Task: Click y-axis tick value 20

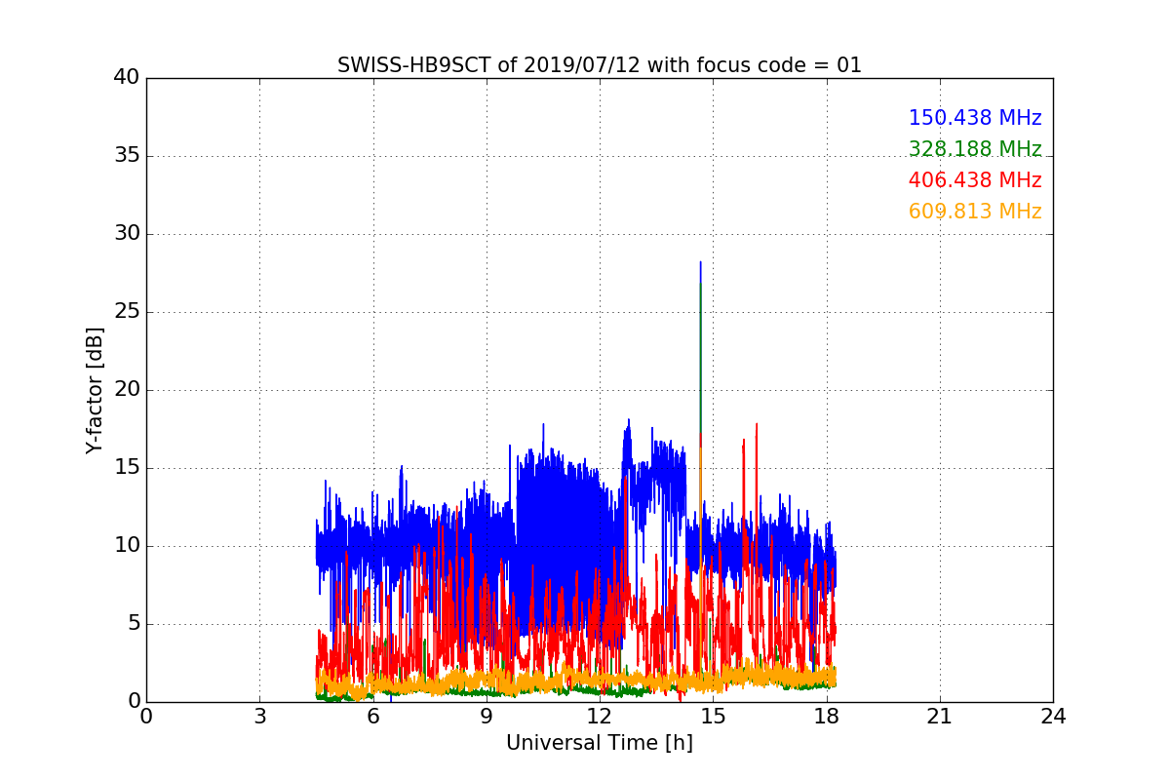Action: pos(127,390)
